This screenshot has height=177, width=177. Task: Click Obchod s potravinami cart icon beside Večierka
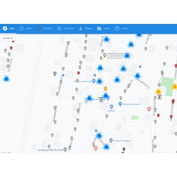click(x=120, y=104)
